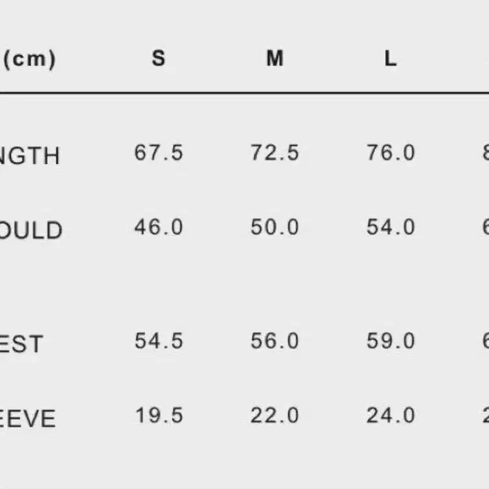Click the 46.0 shoulder value for S
The width and height of the screenshot is (489, 489).
point(159,227)
